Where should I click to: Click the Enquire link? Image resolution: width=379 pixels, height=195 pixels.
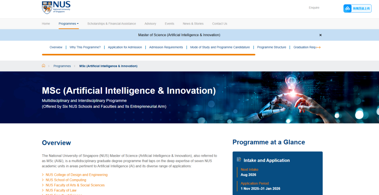point(314,8)
